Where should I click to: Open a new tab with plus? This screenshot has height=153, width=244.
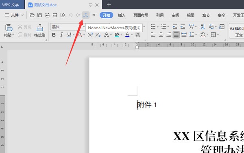coord(109,5)
